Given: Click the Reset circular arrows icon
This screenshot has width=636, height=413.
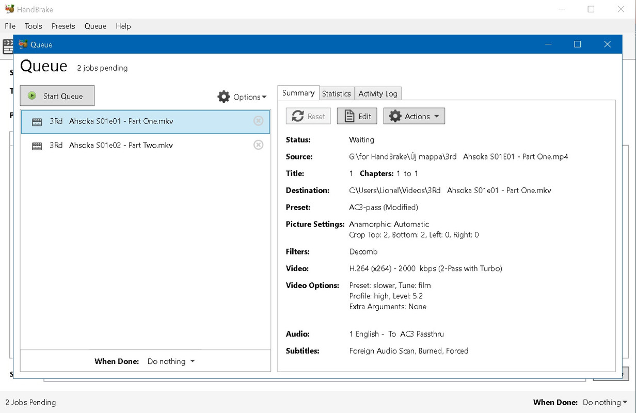Looking at the screenshot, I should (x=298, y=116).
